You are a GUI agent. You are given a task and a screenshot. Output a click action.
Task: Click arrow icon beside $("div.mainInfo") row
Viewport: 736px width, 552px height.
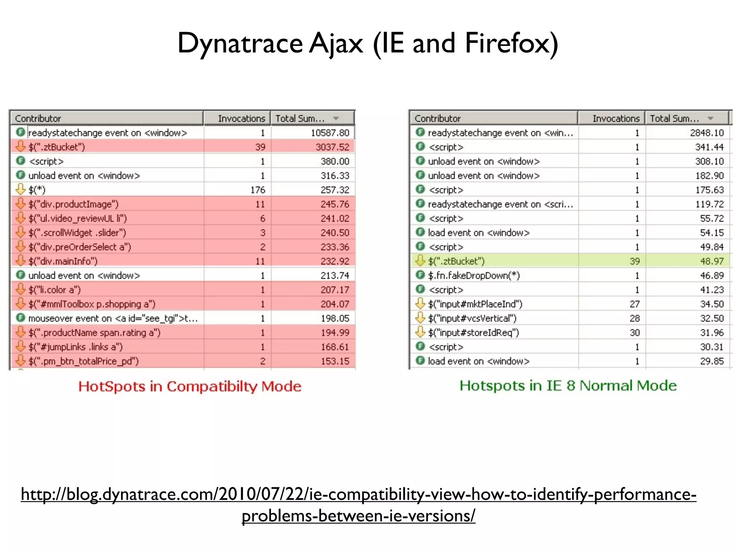point(20,261)
